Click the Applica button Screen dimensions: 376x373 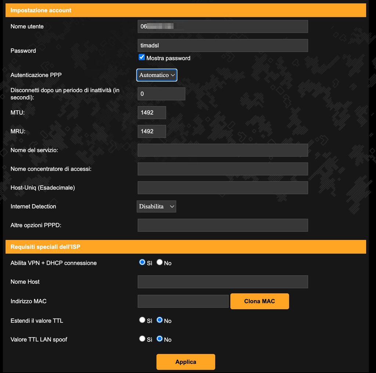[x=186, y=362]
